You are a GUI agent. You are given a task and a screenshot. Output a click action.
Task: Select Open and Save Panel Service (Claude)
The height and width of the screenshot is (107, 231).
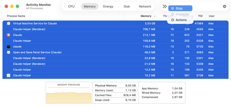click(x=115, y=52)
